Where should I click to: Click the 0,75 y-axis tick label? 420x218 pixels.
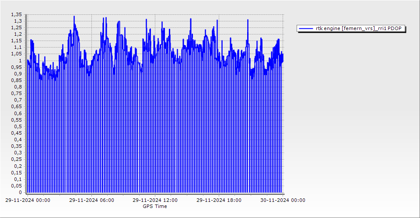(17, 93)
